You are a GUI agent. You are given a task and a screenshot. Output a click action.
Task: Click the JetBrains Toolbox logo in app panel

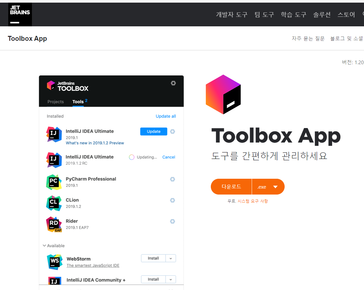pyautogui.click(x=68, y=86)
